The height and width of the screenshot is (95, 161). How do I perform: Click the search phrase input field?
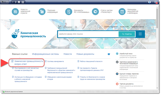[x=88, y=34]
